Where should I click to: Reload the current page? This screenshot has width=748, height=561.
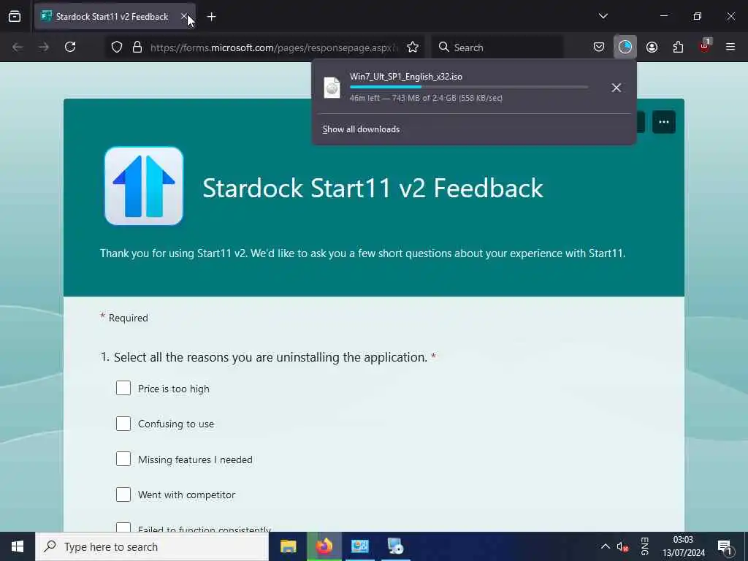pos(70,47)
